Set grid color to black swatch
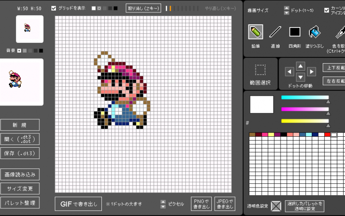345x216 pixels. (115, 9)
